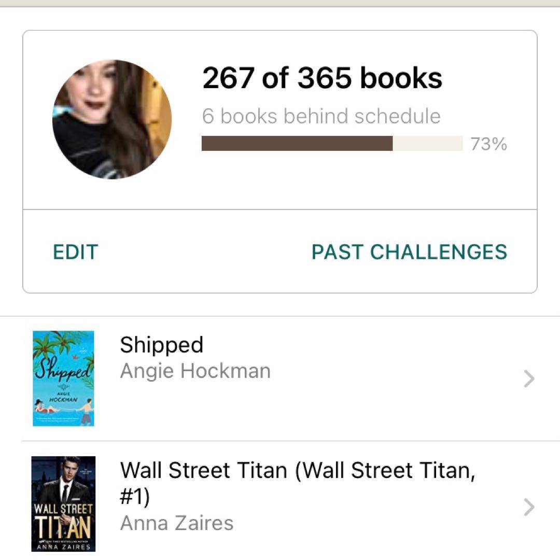Tap the 73% progress label
This screenshot has width=560, height=560.
[x=488, y=144]
